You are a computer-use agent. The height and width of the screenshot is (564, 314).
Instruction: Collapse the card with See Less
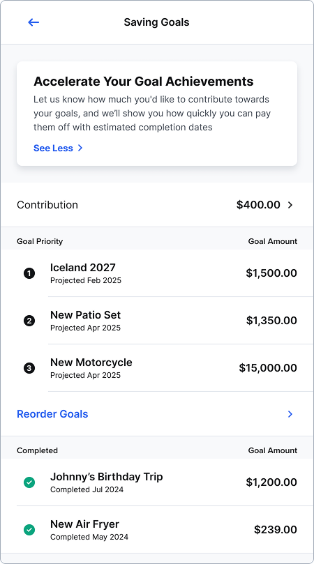(53, 148)
